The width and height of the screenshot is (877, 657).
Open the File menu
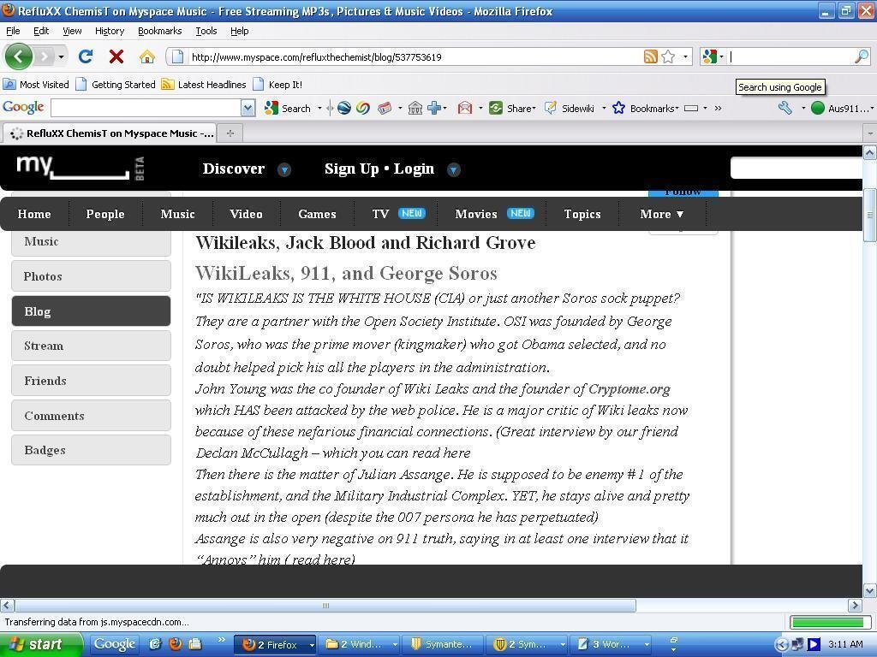[x=13, y=31]
